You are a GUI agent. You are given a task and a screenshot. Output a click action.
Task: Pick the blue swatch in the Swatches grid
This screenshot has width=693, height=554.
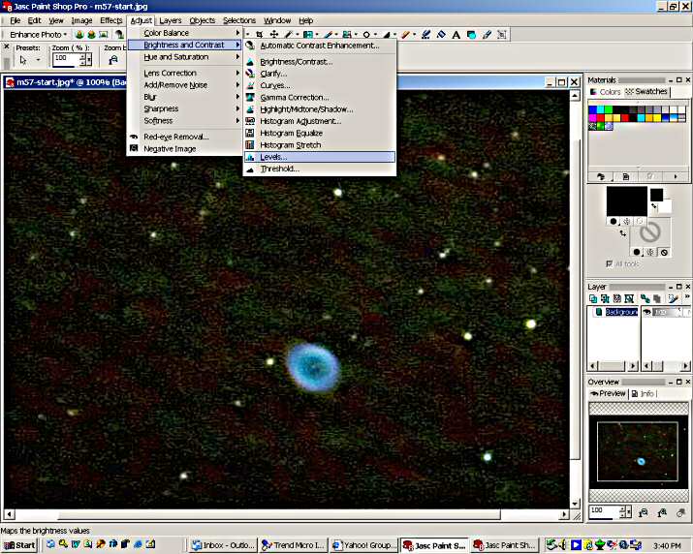[592, 110]
